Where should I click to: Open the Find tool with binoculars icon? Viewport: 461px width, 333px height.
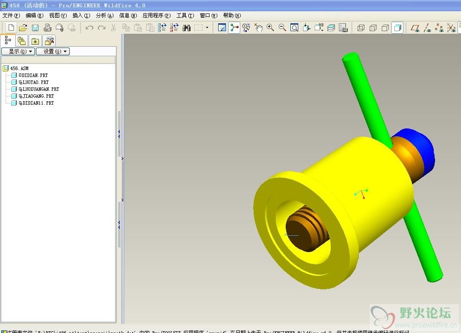tap(187, 28)
